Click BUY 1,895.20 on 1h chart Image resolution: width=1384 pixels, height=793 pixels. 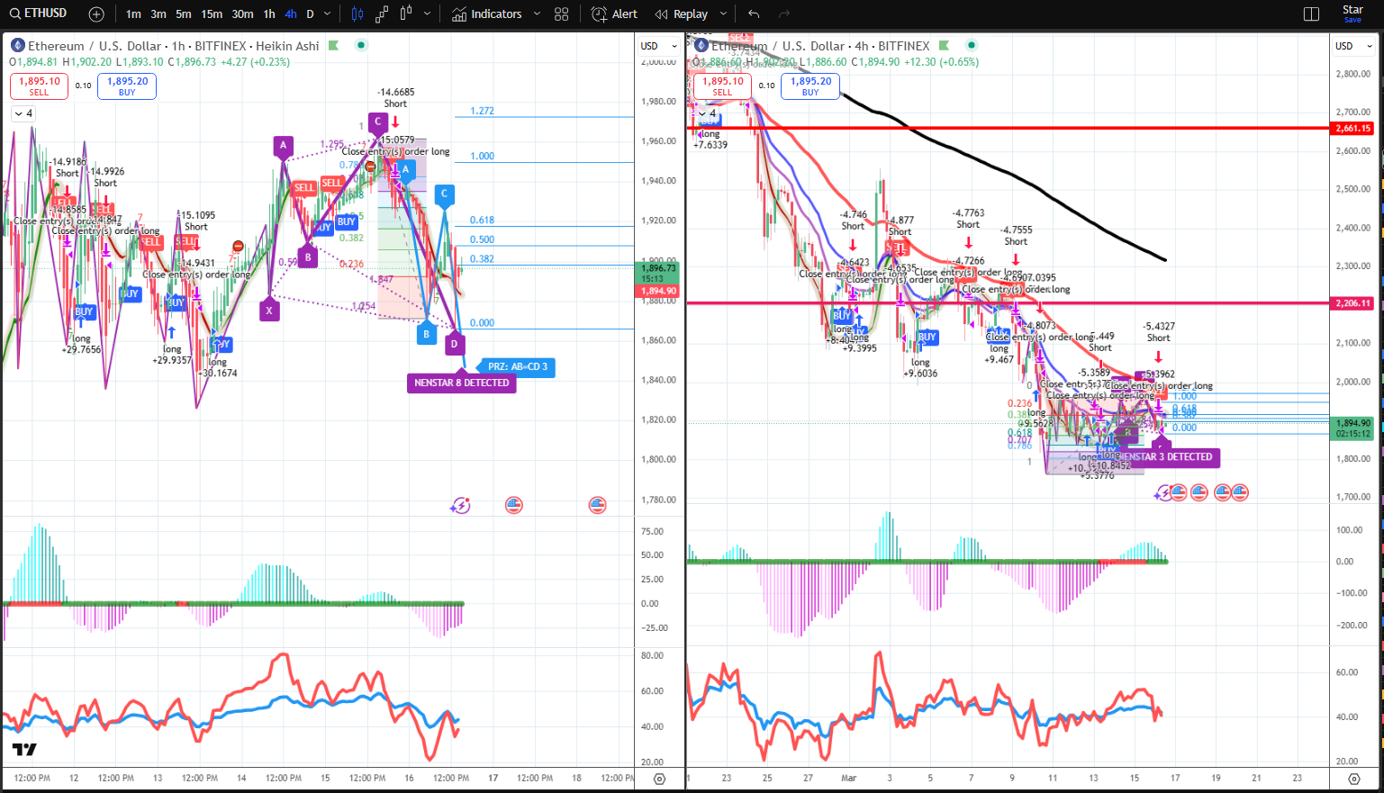[x=127, y=86]
